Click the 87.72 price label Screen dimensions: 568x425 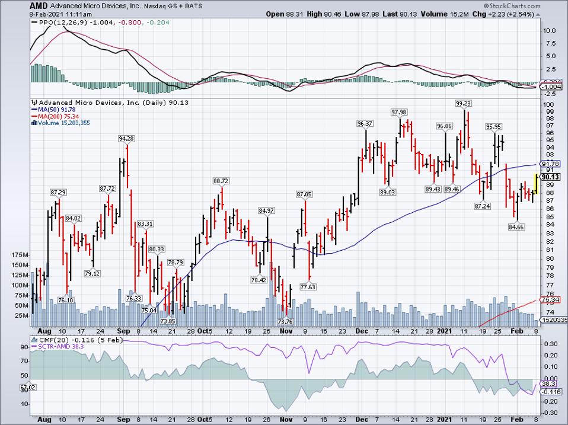pyautogui.click(x=107, y=188)
